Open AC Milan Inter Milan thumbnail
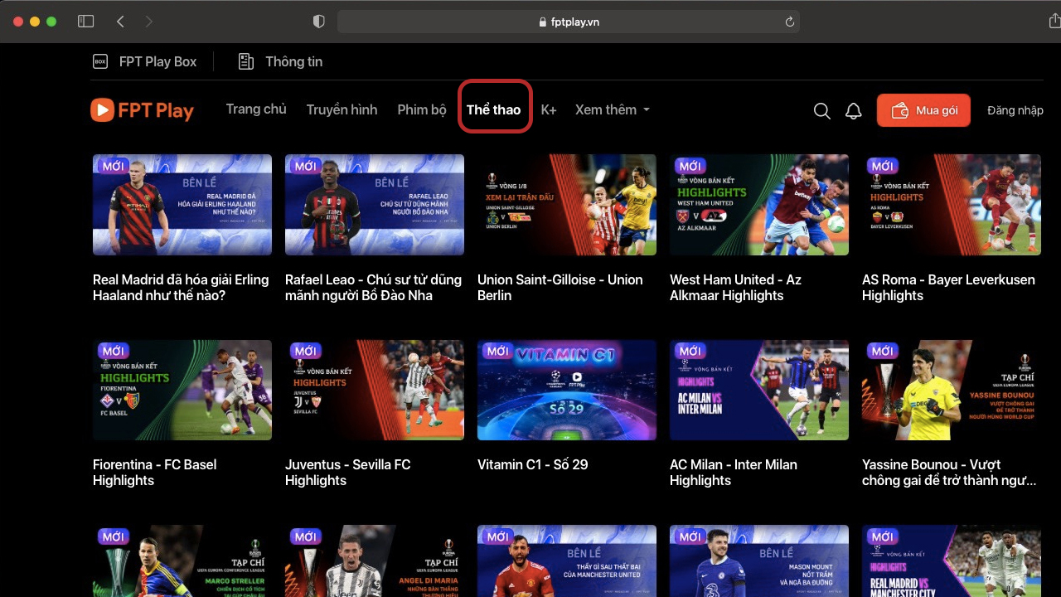Viewport: 1061px width, 597px height. (x=759, y=390)
